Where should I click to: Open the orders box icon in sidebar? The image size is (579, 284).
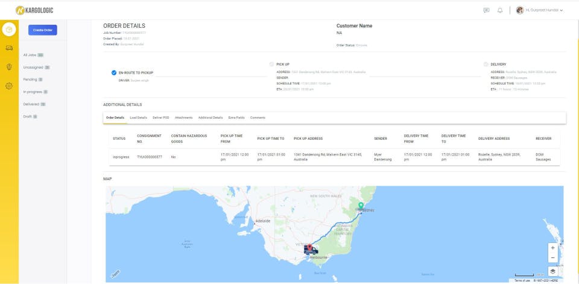[x=9, y=29]
